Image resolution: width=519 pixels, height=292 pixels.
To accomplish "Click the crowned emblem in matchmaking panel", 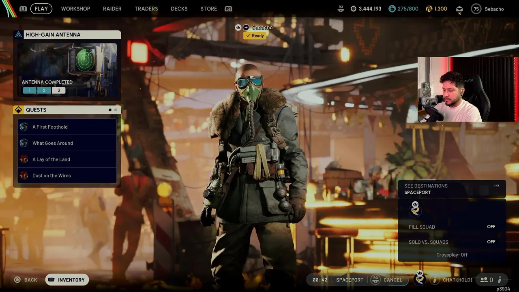I will 415,208.
